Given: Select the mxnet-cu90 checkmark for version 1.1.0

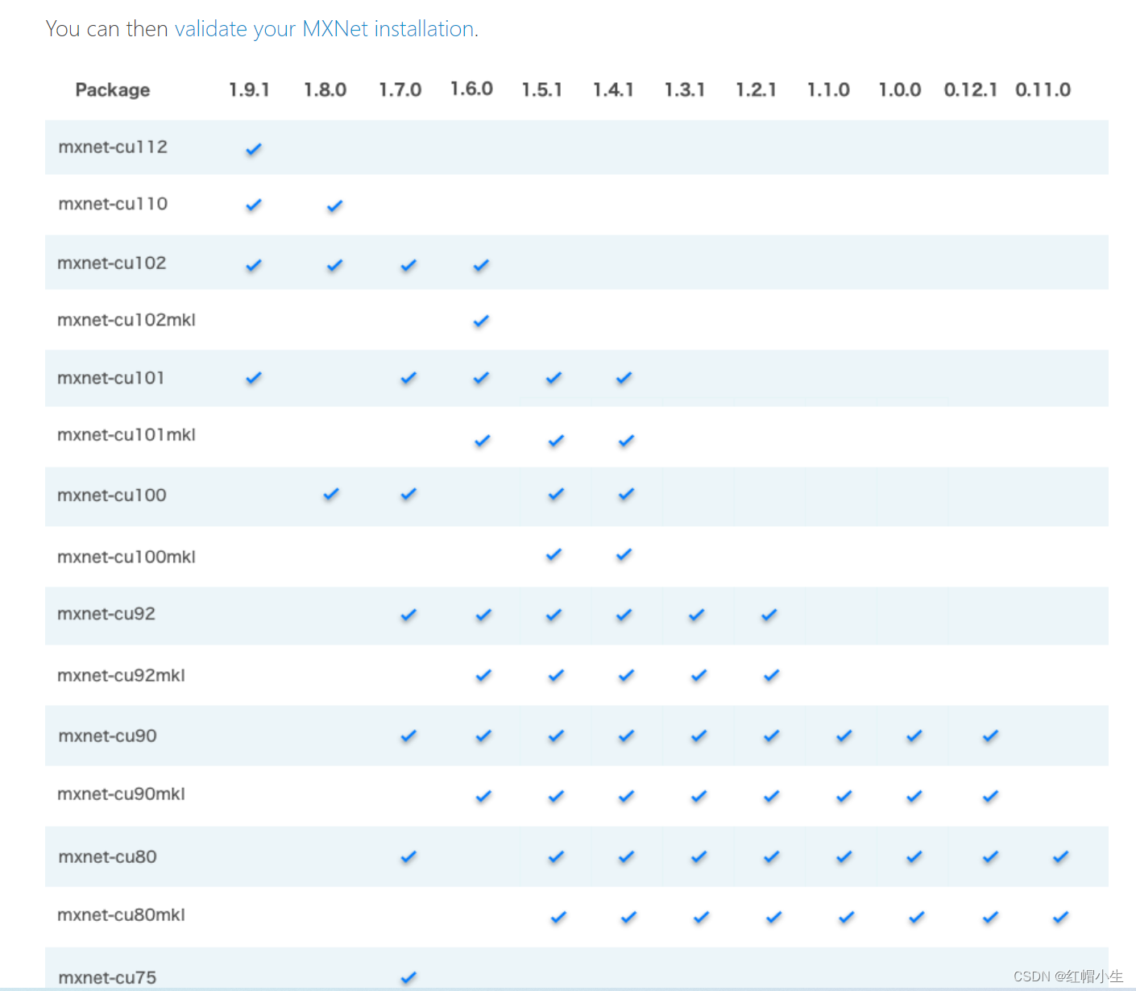Looking at the screenshot, I should point(844,736).
